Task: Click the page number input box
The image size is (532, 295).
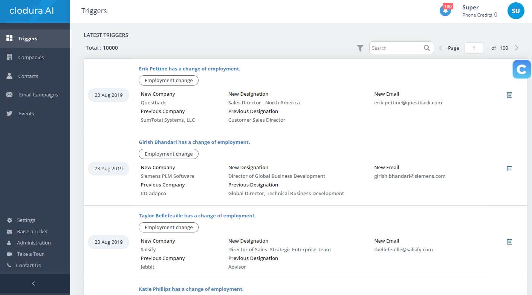Action: (x=474, y=48)
